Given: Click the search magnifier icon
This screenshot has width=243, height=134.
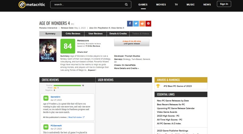Looking at the screenshot, I should [x=126, y=5].
